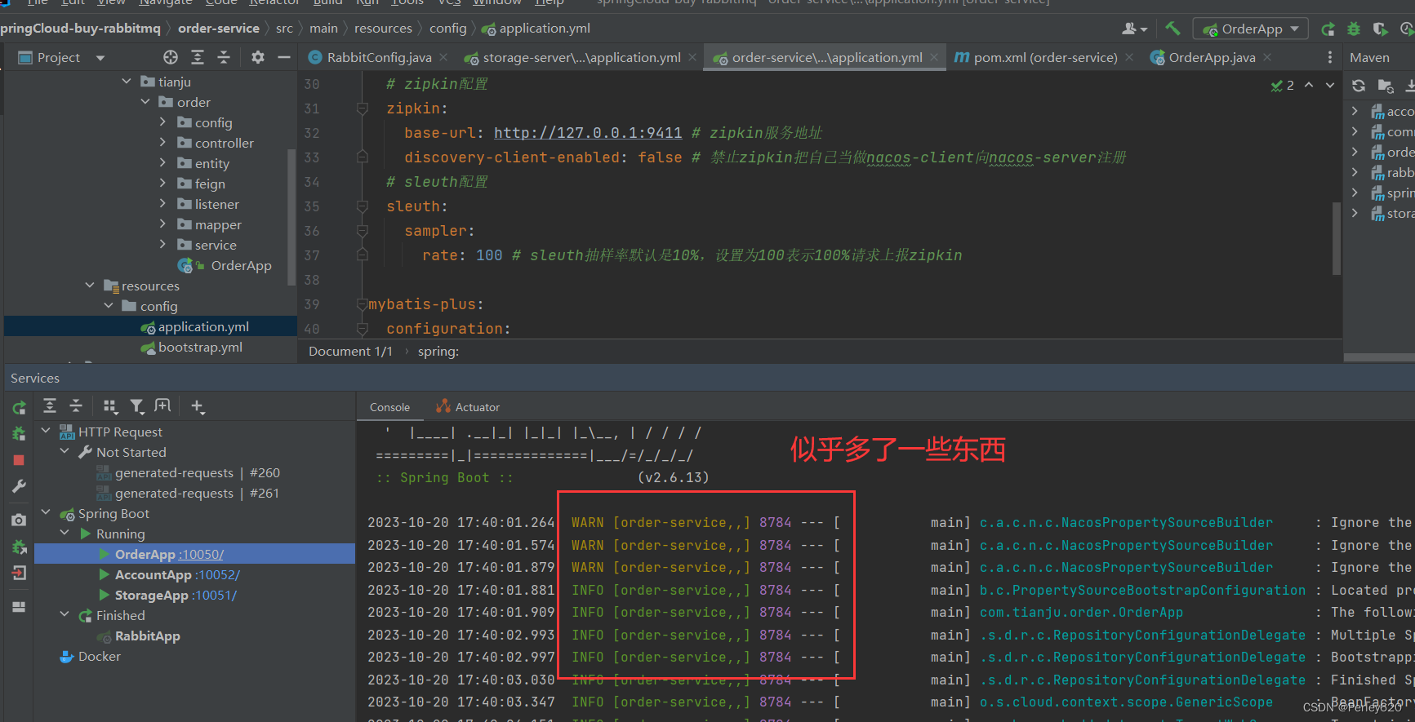Close the RabbitConfig.java tab
This screenshot has height=722, width=1415.
[443, 57]
